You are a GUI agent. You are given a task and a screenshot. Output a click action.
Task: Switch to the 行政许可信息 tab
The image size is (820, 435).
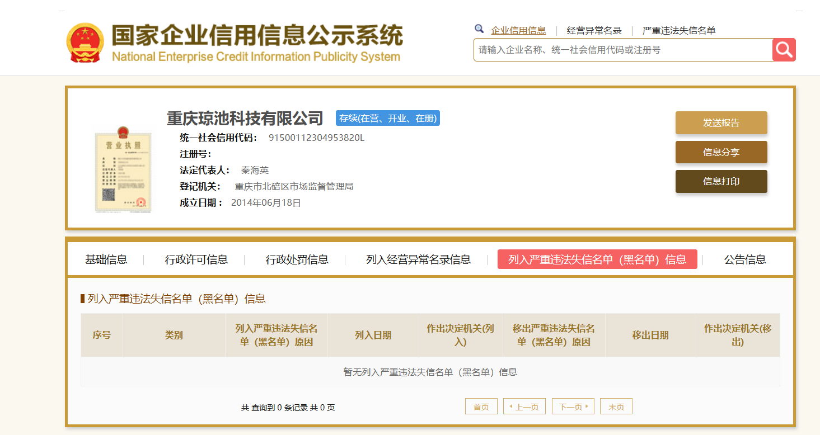tap(196, 259)
